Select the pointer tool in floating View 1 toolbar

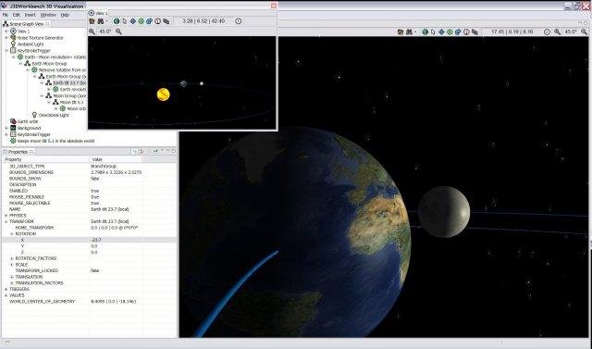[125, 21]
